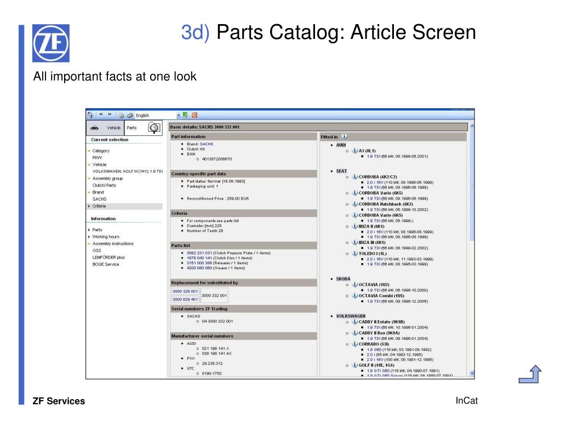This screenshot has width=561, height=421.
Task: Expand the Criteria node
Action: 89,206
